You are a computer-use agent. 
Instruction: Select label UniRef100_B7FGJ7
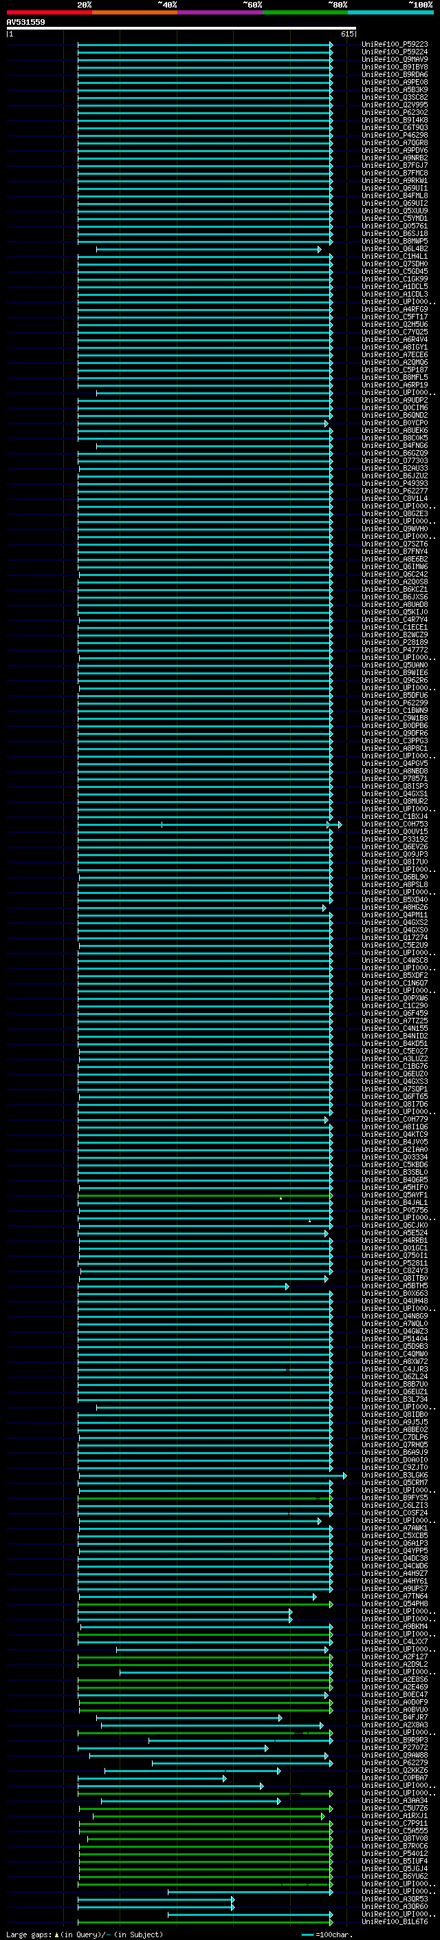(395, 166)
